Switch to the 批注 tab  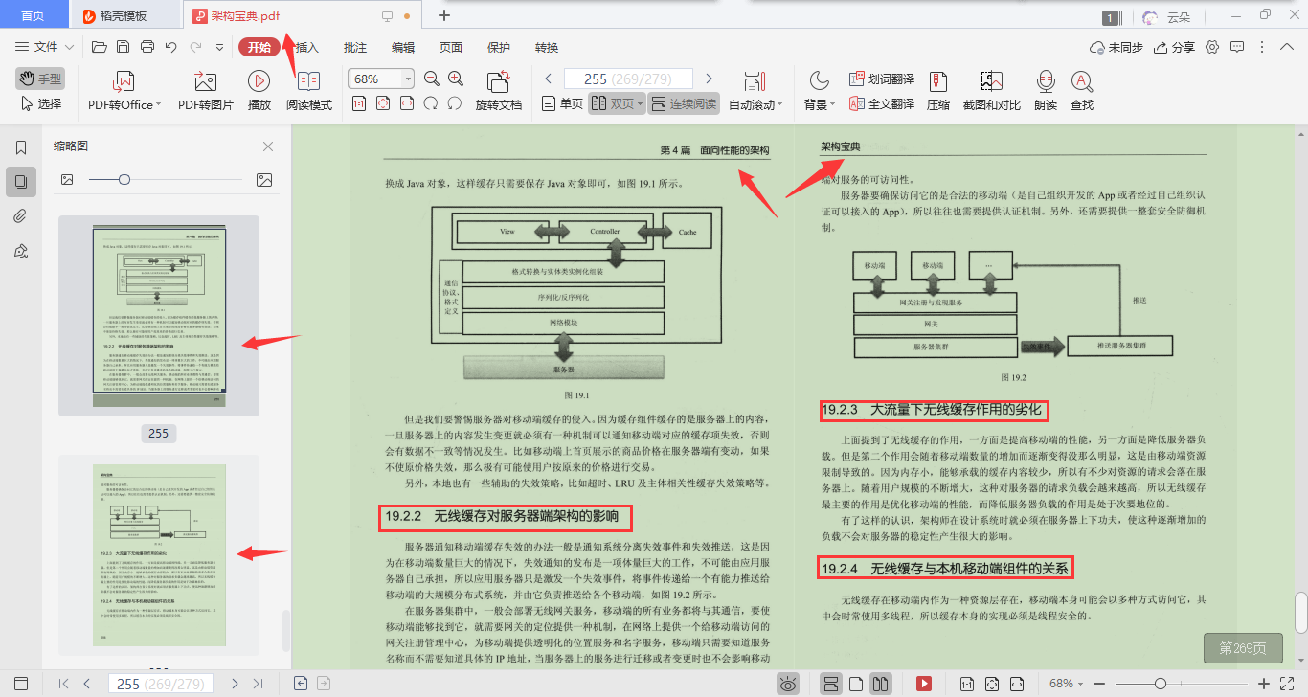pos(355,47)
